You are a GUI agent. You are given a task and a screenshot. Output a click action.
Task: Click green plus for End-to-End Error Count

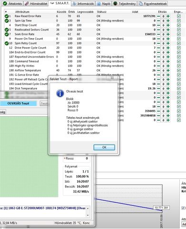pyautogui.click(x=168, y=52)
